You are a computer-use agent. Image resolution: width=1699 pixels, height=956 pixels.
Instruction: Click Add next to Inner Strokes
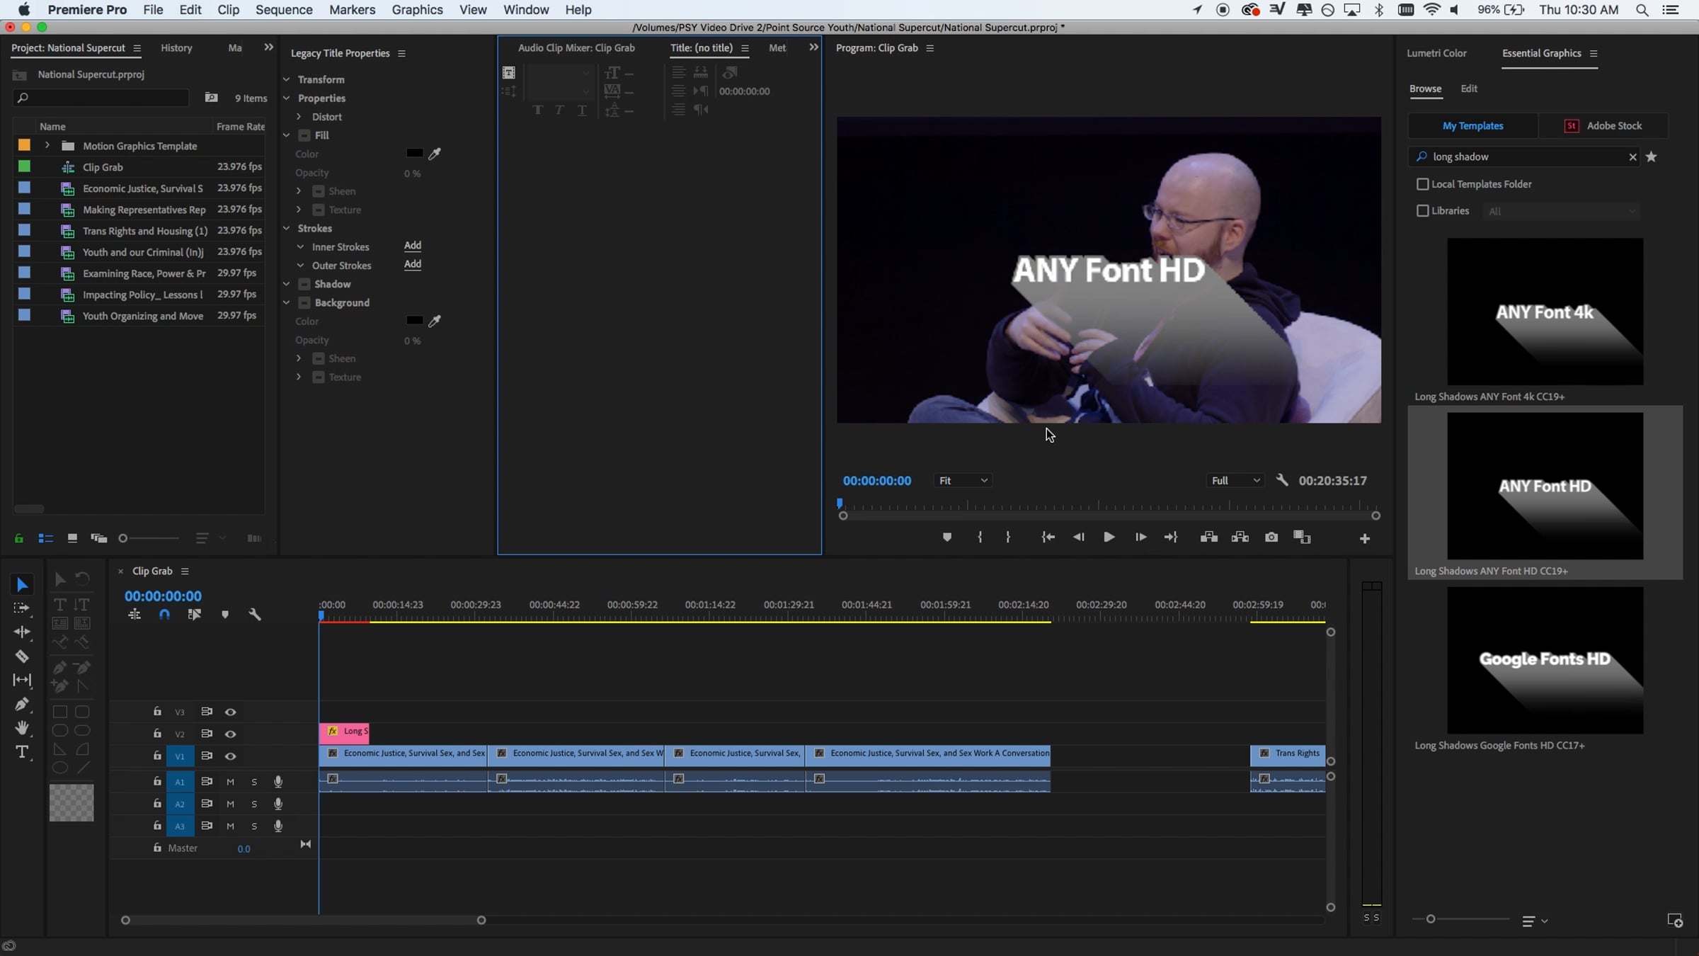click(412, 246)
